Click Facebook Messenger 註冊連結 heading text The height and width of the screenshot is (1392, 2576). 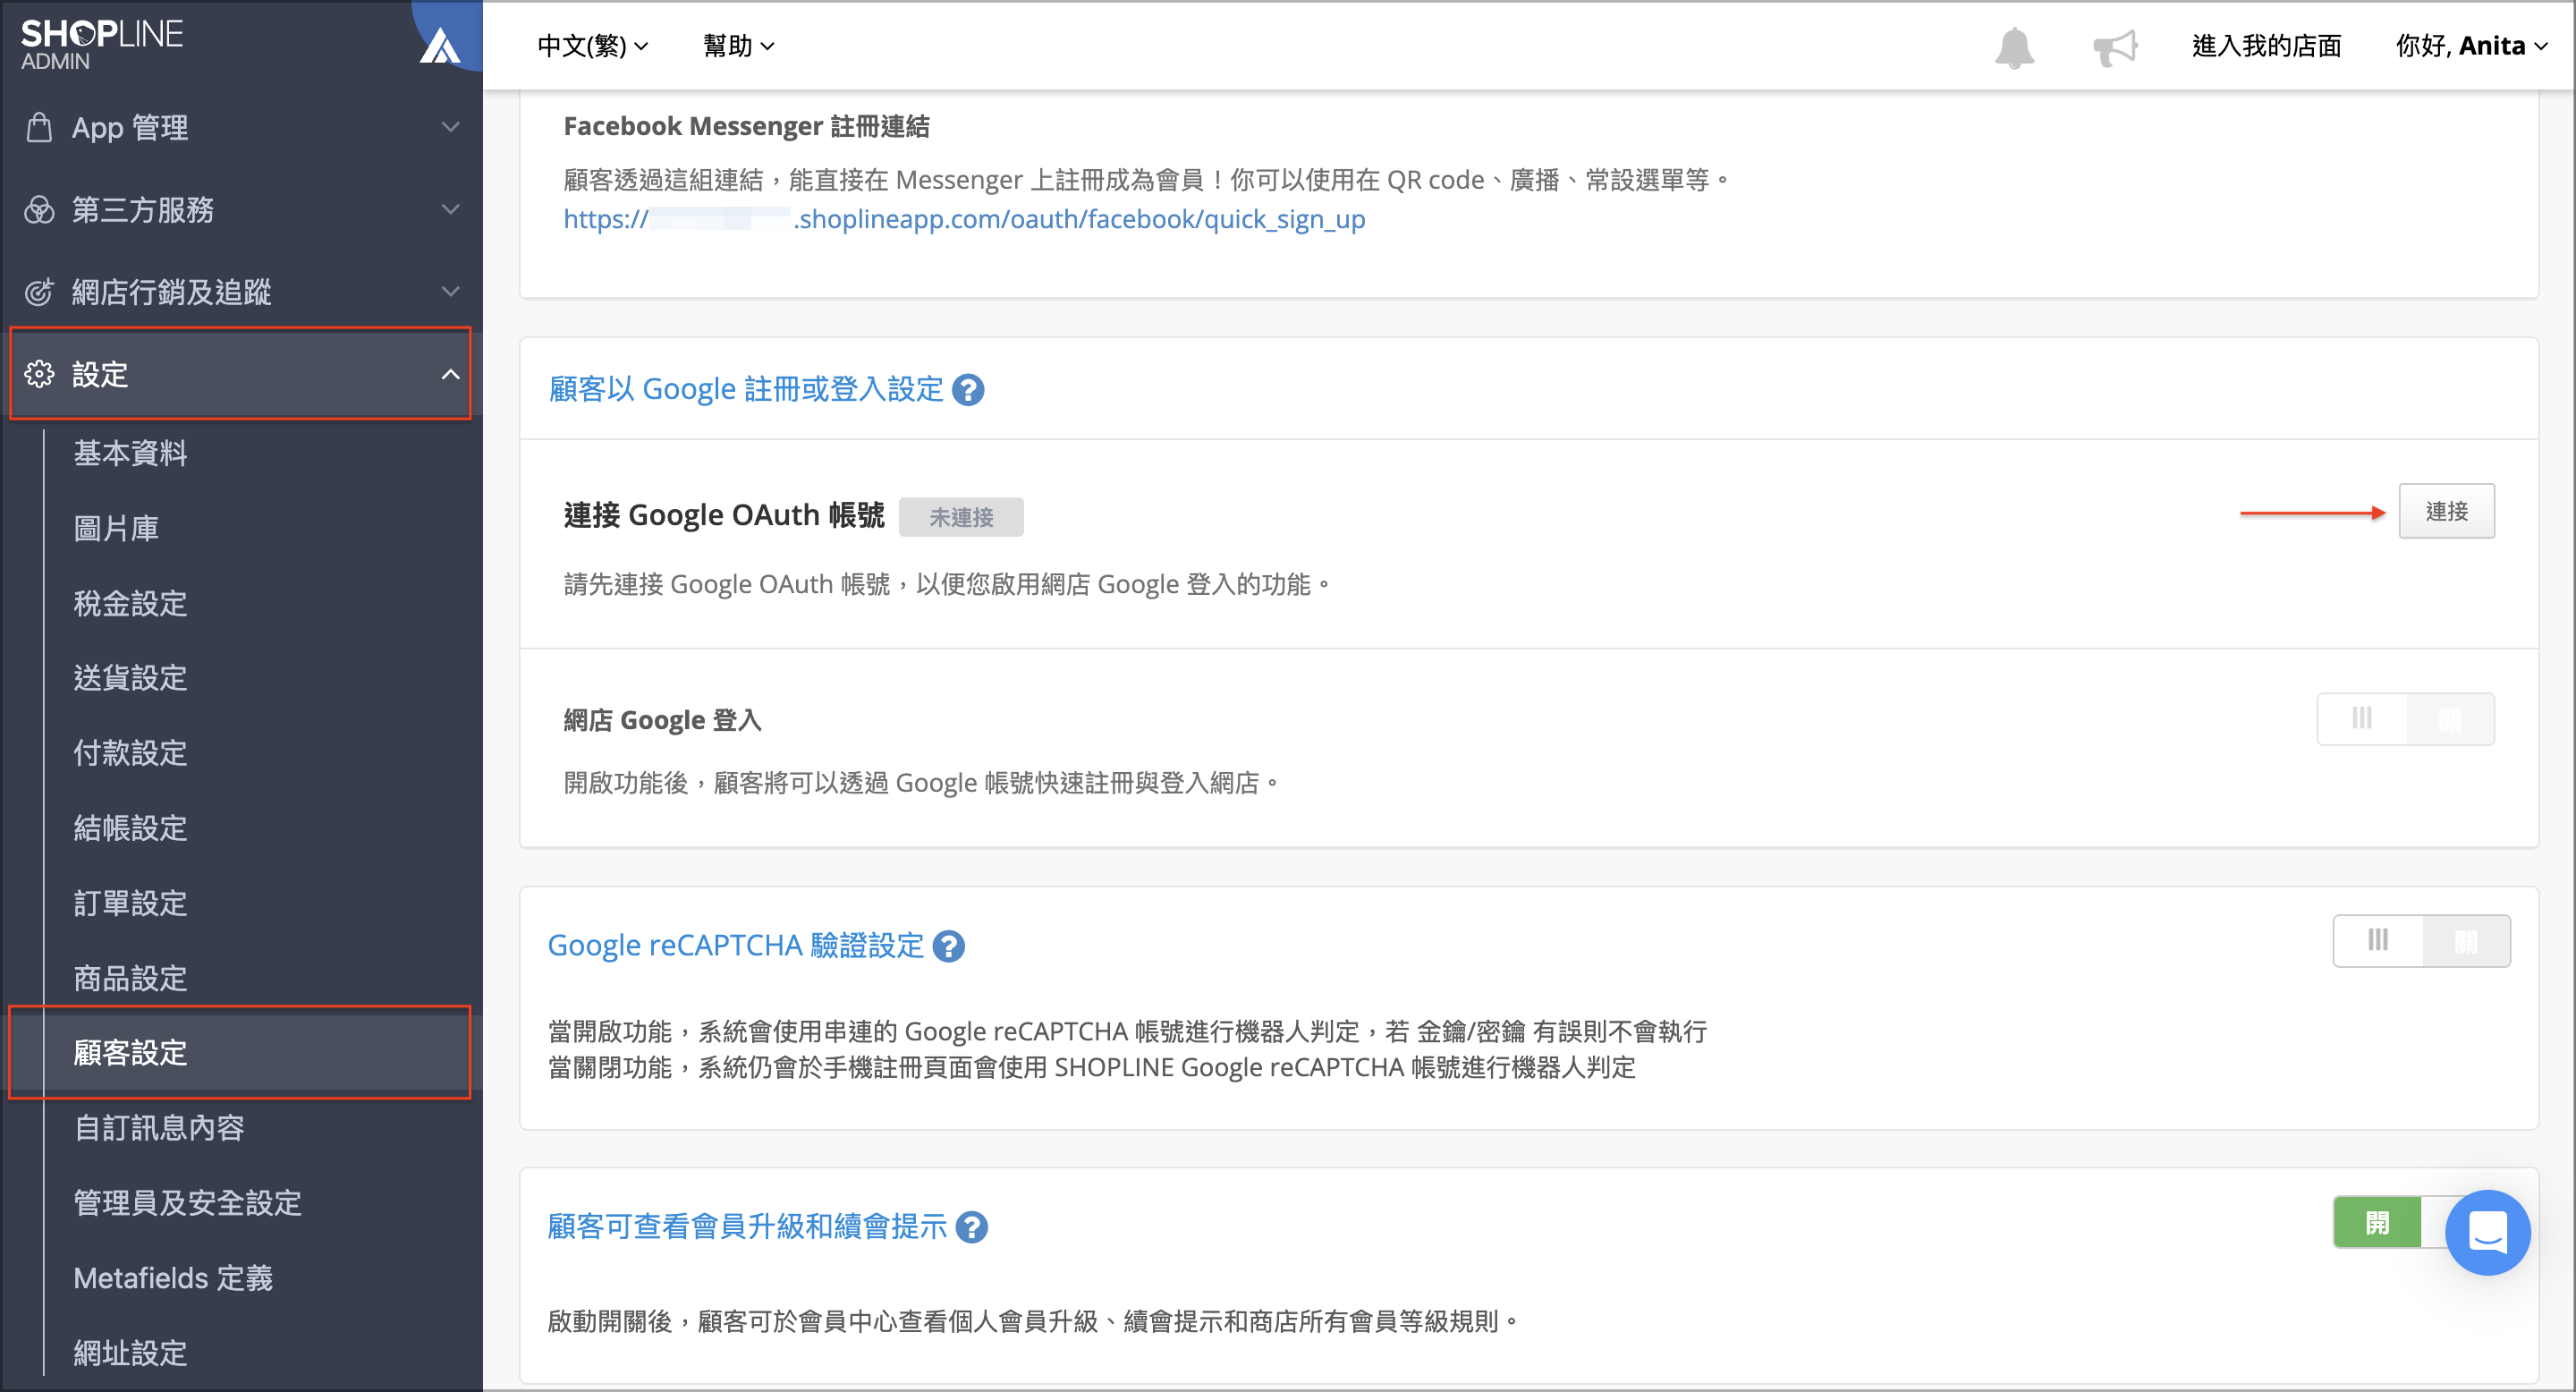click(746, 126)
